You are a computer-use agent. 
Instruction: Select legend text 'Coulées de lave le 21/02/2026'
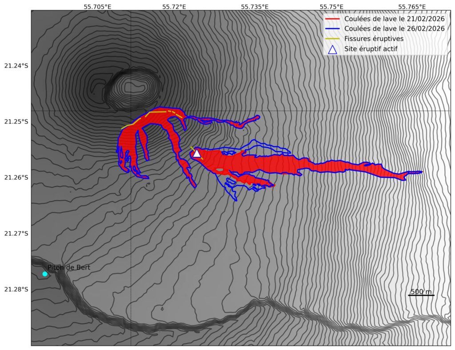395,19
